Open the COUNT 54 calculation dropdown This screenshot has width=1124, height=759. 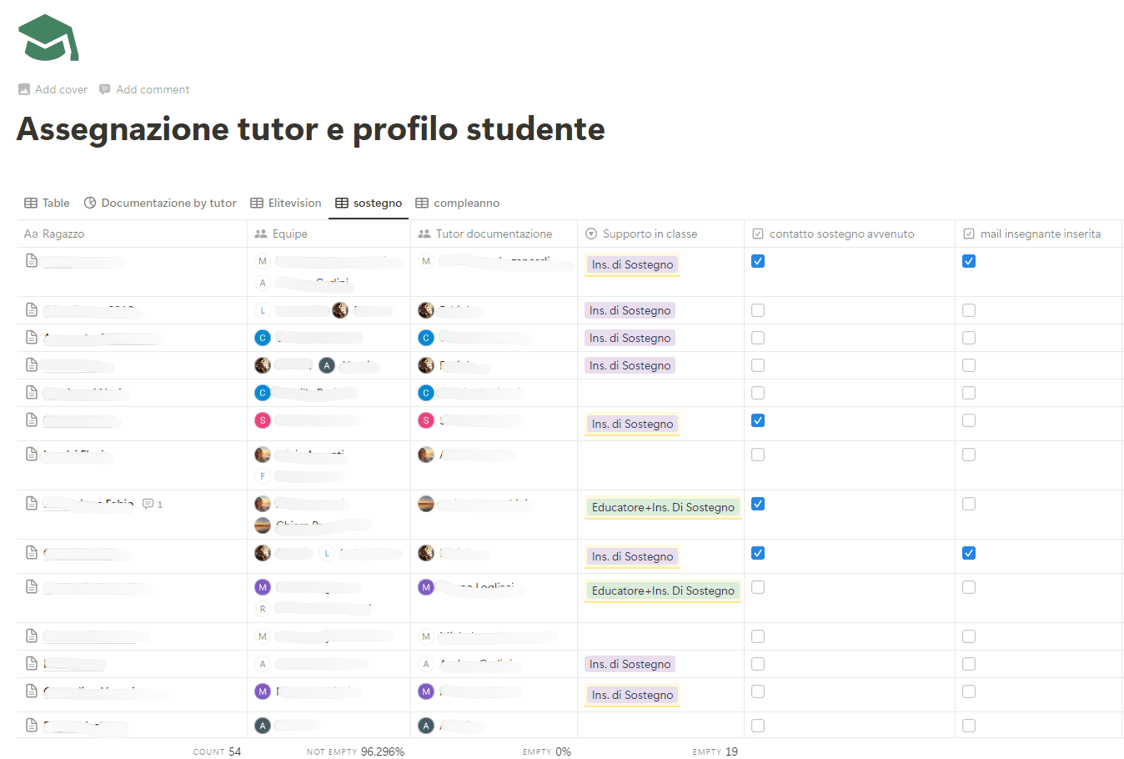click(x=217, y=751)
